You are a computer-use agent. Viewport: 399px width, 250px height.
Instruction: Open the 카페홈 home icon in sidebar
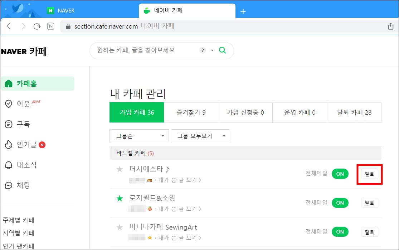(x=8, y=83)
